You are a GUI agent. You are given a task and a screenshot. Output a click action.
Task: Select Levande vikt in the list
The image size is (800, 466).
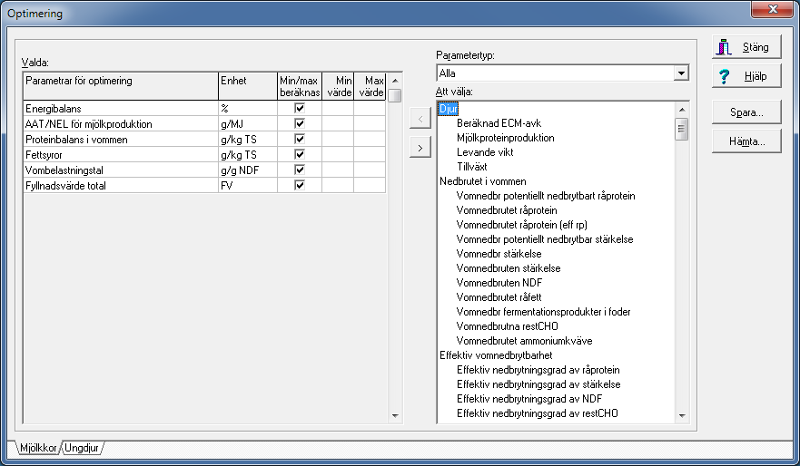click(485, 152)
